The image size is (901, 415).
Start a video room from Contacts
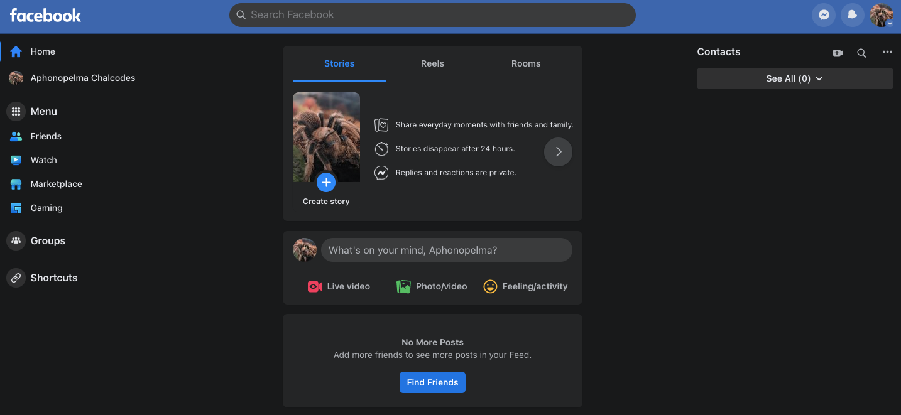[838, 53]
